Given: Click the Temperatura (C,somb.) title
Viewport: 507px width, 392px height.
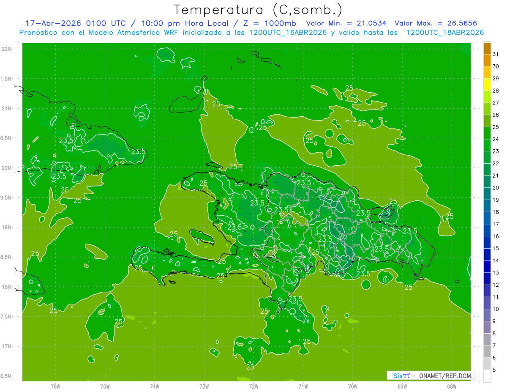Looking at the screenshot, I should [x=258, y=9].
